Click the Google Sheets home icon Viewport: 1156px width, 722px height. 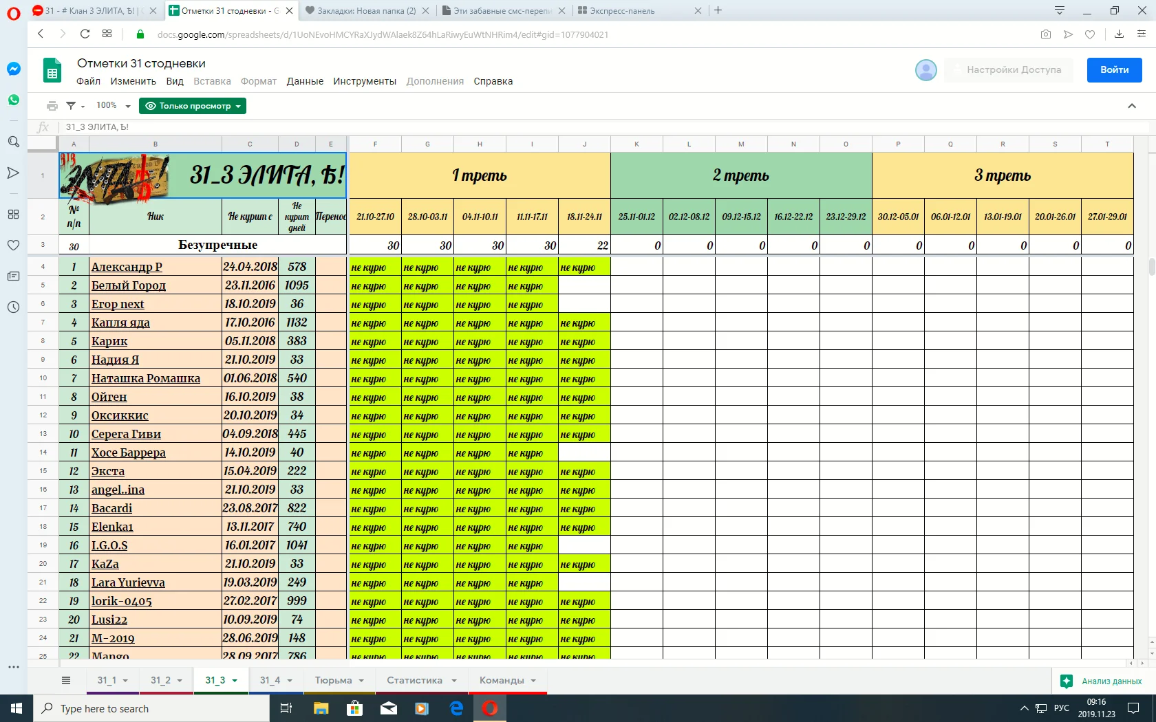click(52, 71)
